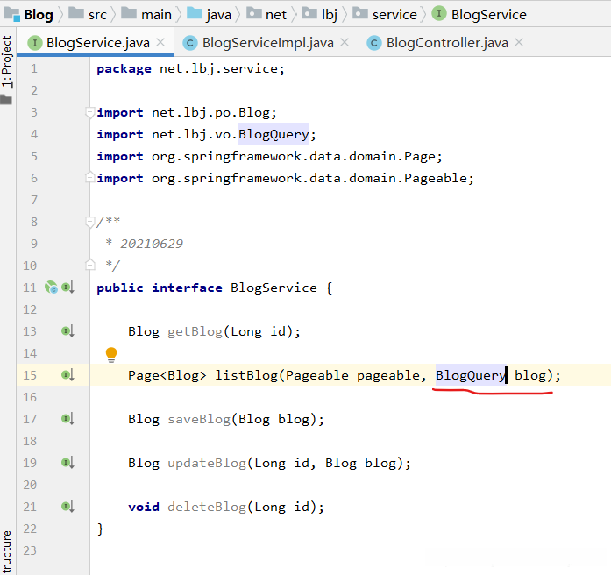Go to implementation of getBlog gutter icon
The height and width of the screenshot is (575, 611).
tap(67, 331)
